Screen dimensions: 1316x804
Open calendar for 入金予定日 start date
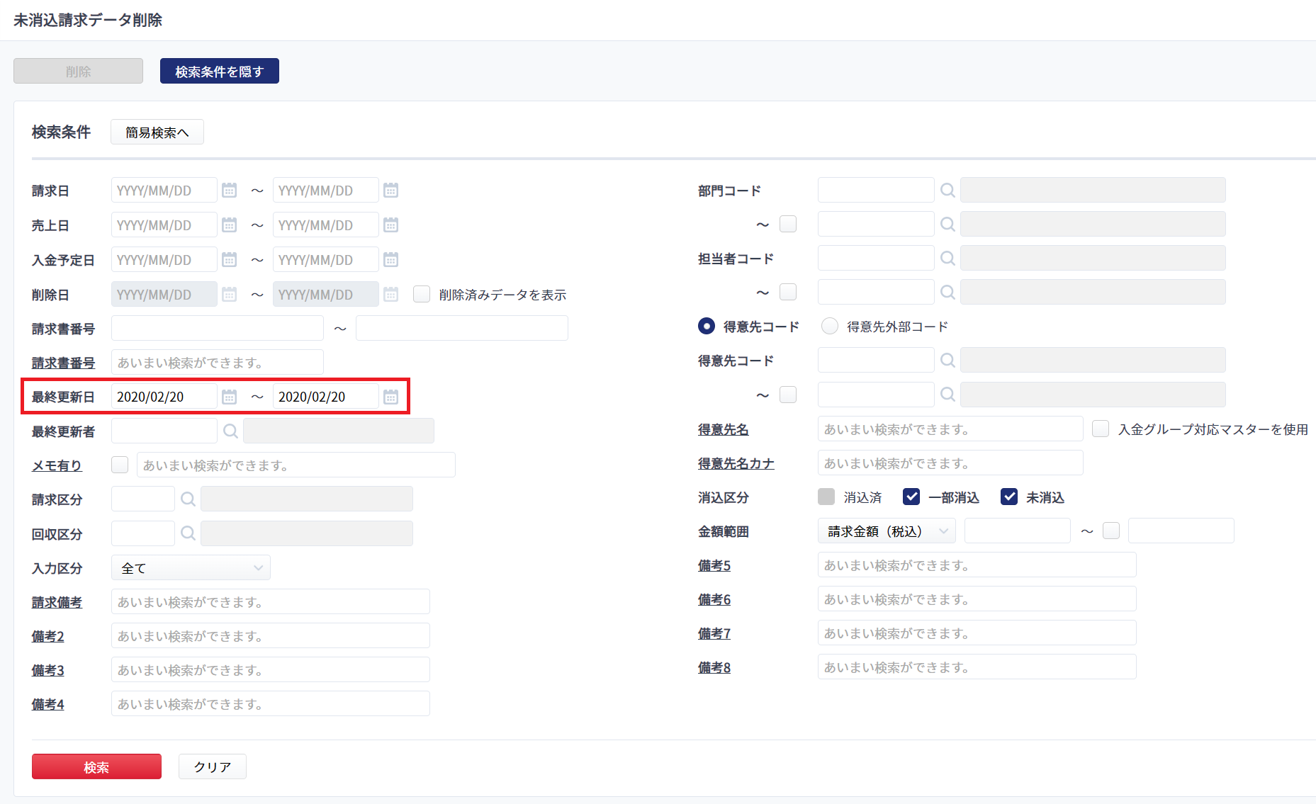click(229, 259)
